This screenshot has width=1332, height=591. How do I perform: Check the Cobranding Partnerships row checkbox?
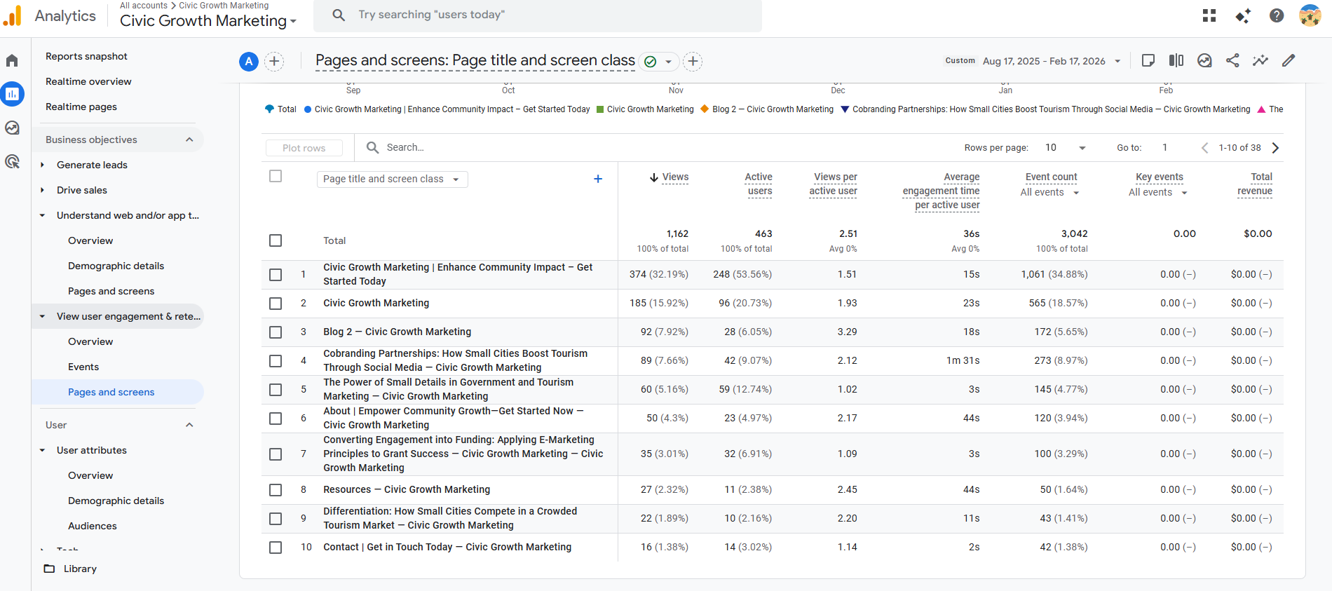pos(276,360)
